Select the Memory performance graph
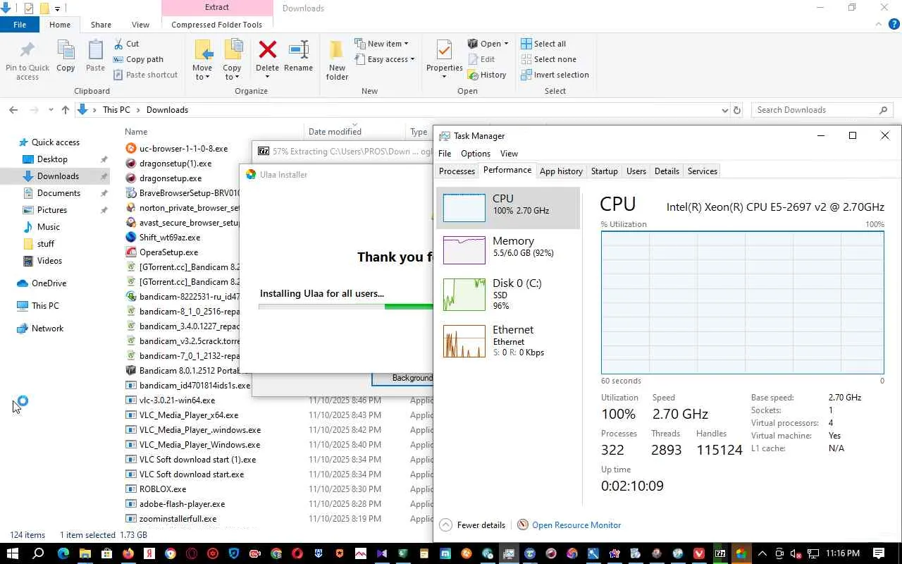The width and height of the screenshot is (902, 564). pyautogui.click(x=464, y=250)
